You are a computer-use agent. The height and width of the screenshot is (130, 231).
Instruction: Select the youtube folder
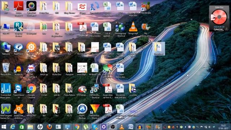point(133,90)
